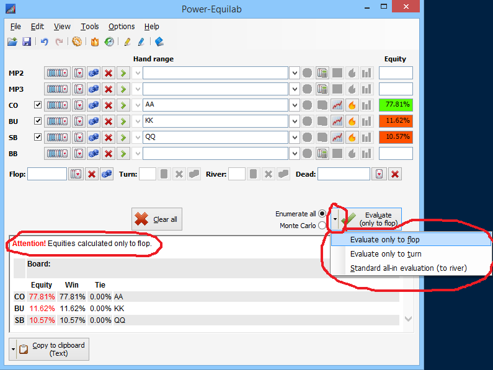Open single hand card picker for CO
493x370 pixels.
[79, 105]
